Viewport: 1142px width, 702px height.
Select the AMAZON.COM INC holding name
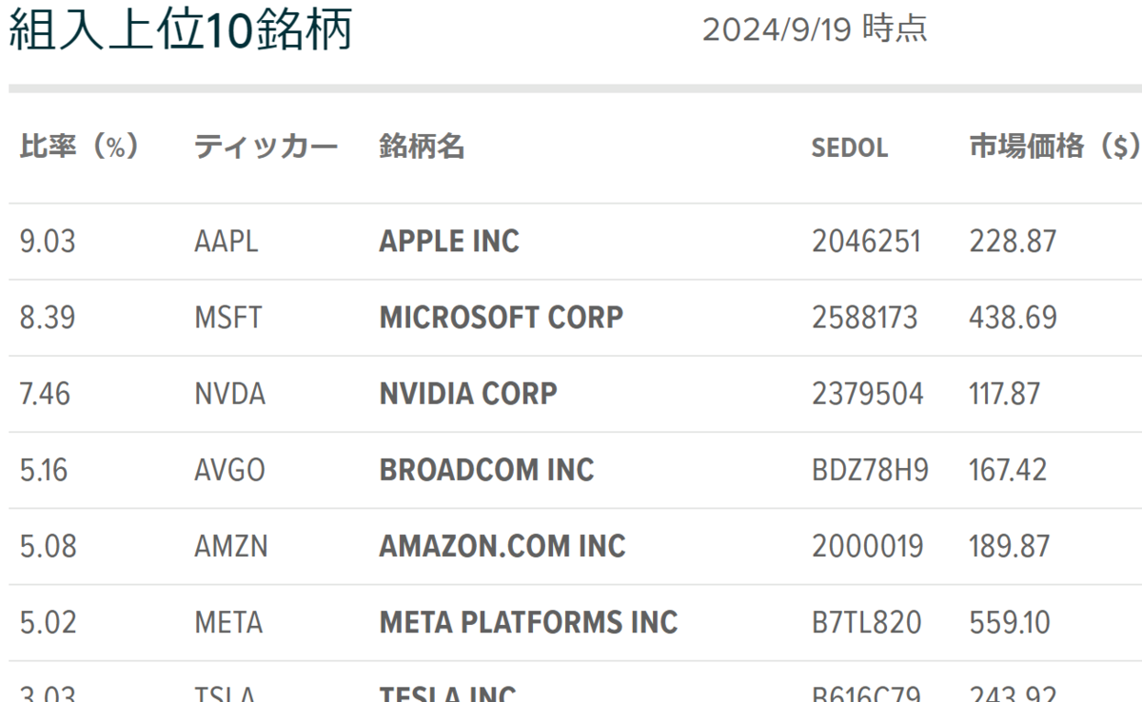point(502,546)
